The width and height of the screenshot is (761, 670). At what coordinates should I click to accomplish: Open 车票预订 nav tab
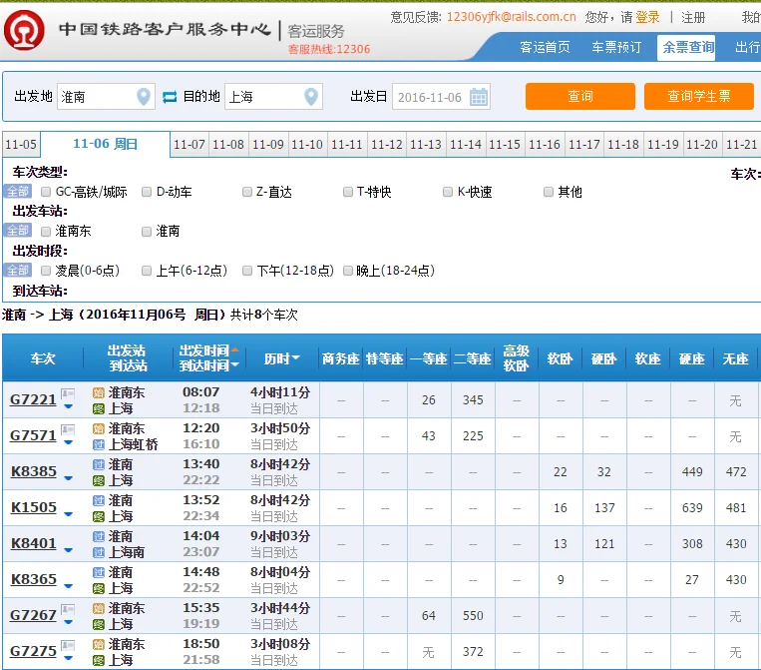[x=616, y=47]
